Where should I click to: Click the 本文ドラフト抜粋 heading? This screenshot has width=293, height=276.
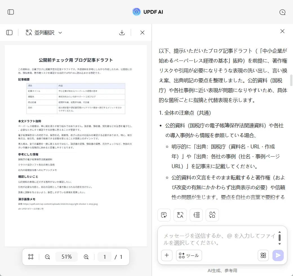coord(30,121)
